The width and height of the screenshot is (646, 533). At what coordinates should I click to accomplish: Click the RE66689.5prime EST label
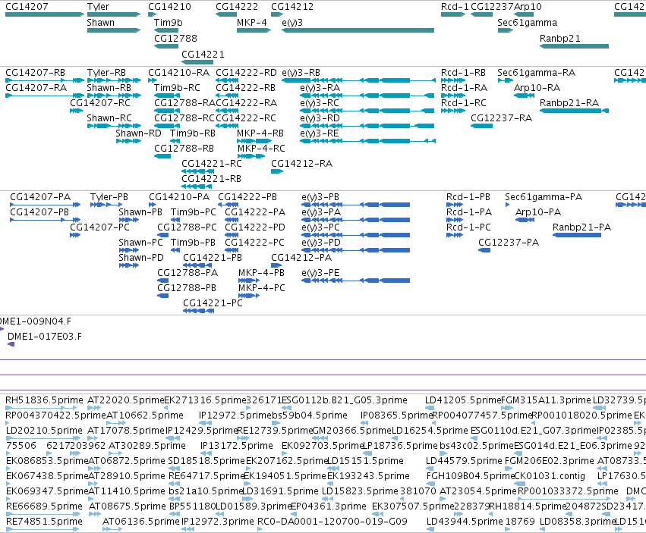point(44,506)
